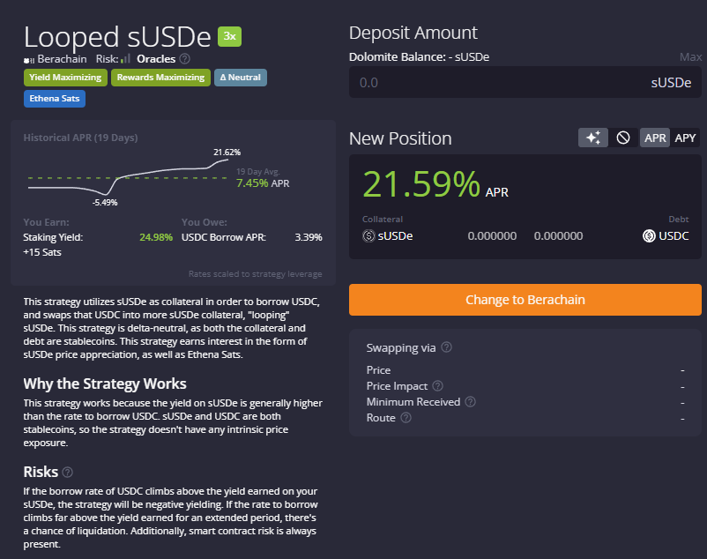Screen dimensions: 707x559
Task: Click the 3.39% USDC borrow APR value
Action: (x=309, y=237)
